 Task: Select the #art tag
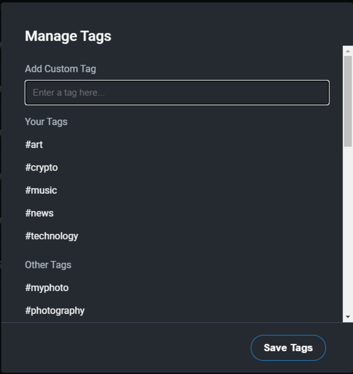34,145
